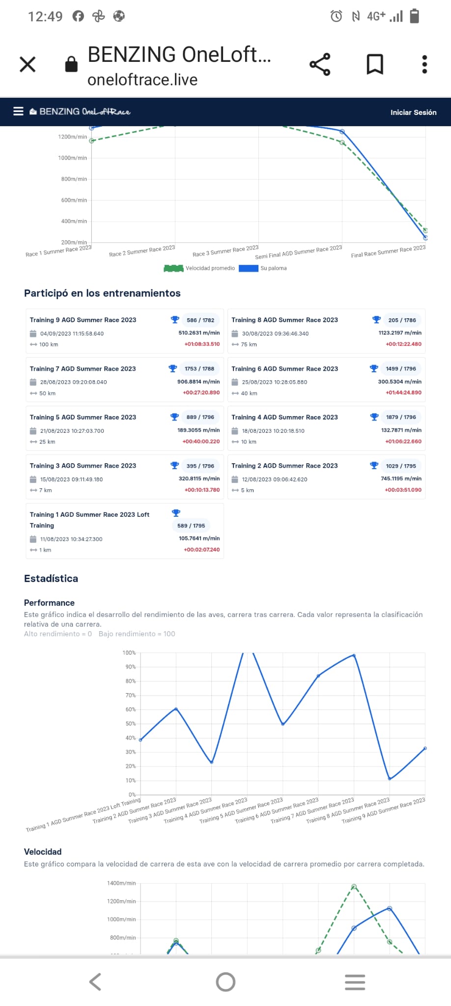Open the hamburger menu in BENZING header

pos(18,112)
